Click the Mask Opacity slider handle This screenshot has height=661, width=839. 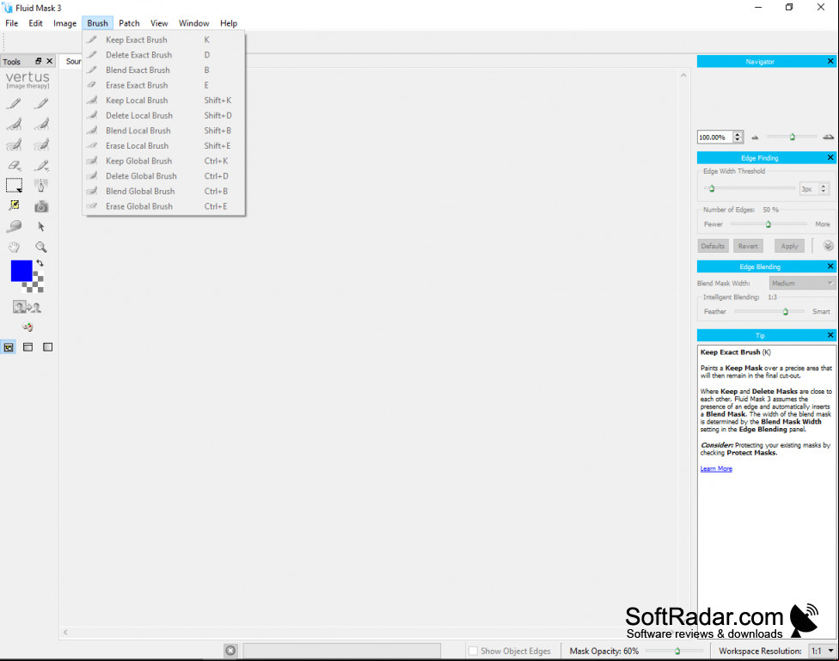pyautogui.click(x=677, y=652)
